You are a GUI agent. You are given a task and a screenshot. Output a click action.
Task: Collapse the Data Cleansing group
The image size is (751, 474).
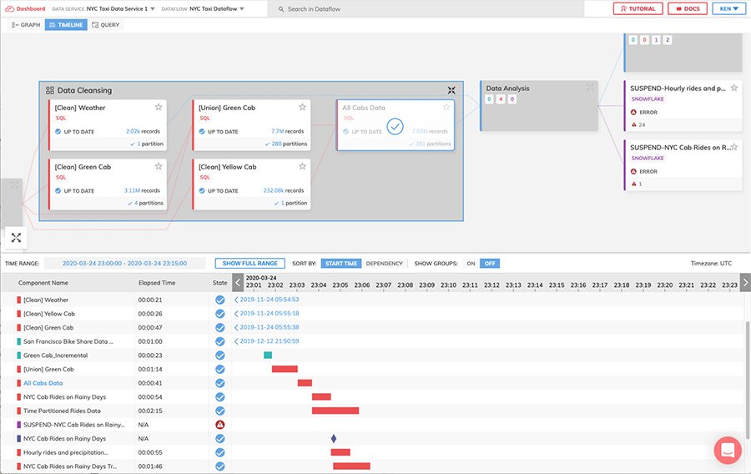[x=451, y=90]
